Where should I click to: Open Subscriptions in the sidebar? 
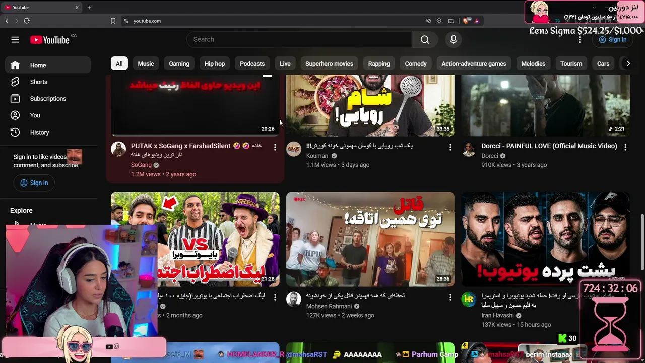point(48,98)
